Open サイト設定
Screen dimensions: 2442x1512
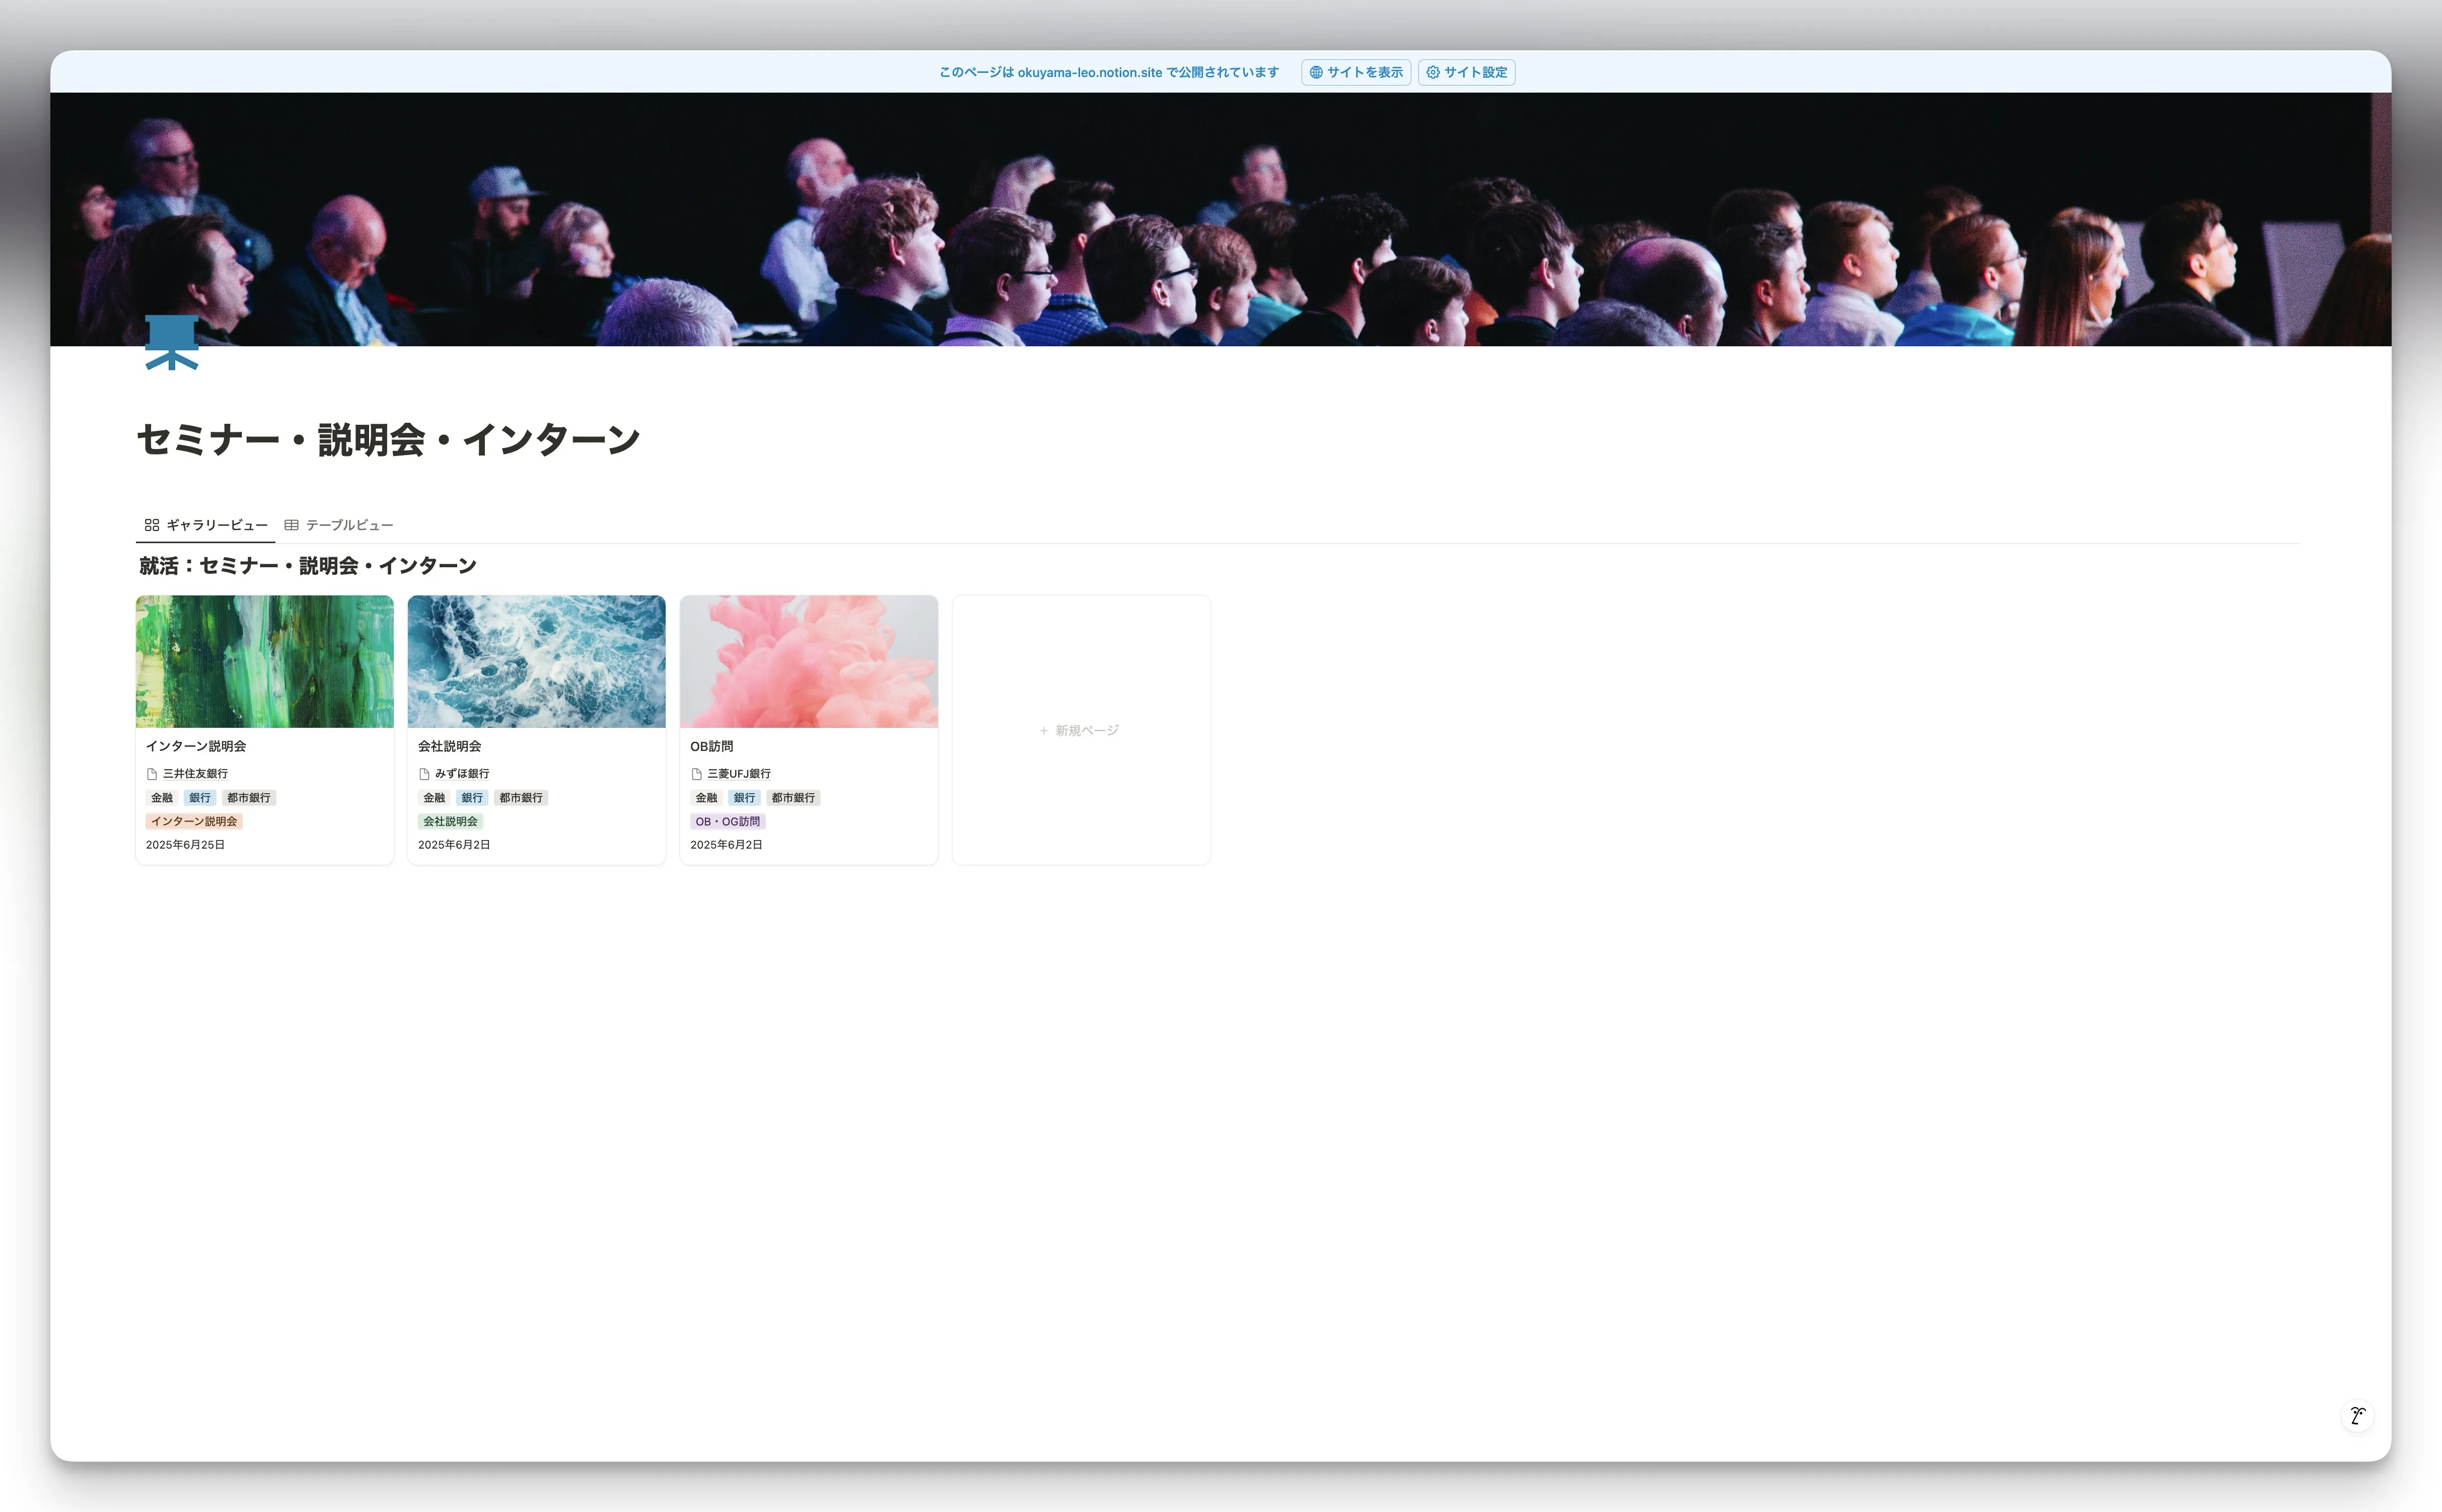coord(1466,72)
